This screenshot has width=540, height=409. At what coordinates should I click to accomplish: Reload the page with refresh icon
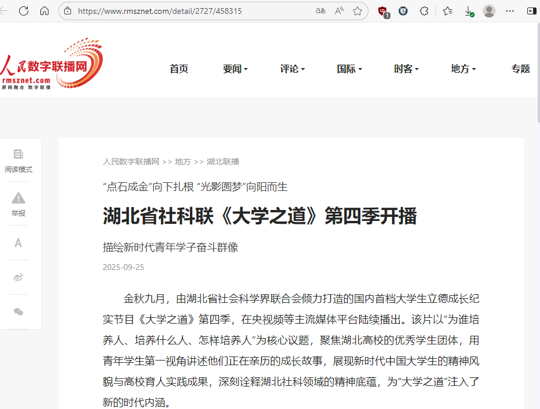pyautogui.click(x=24, y=11)
